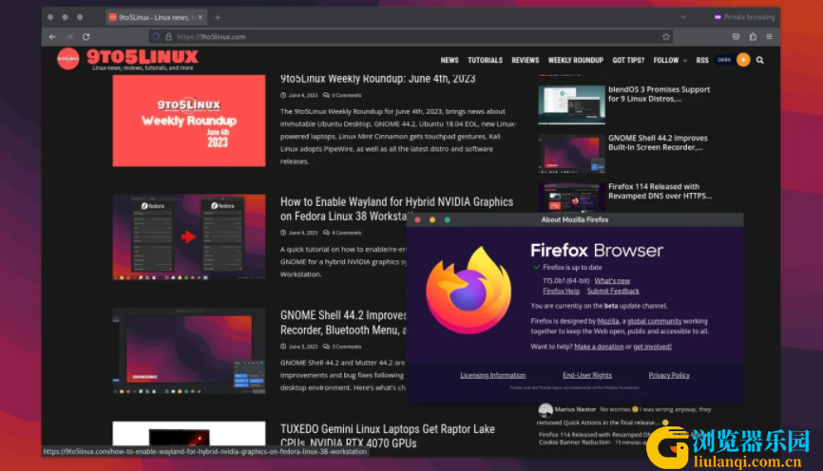
Task: Open the extensions puzzle icon
Action: coord(753,37)
